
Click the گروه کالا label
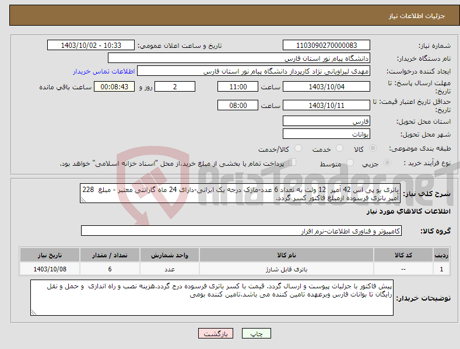(436, 231)
